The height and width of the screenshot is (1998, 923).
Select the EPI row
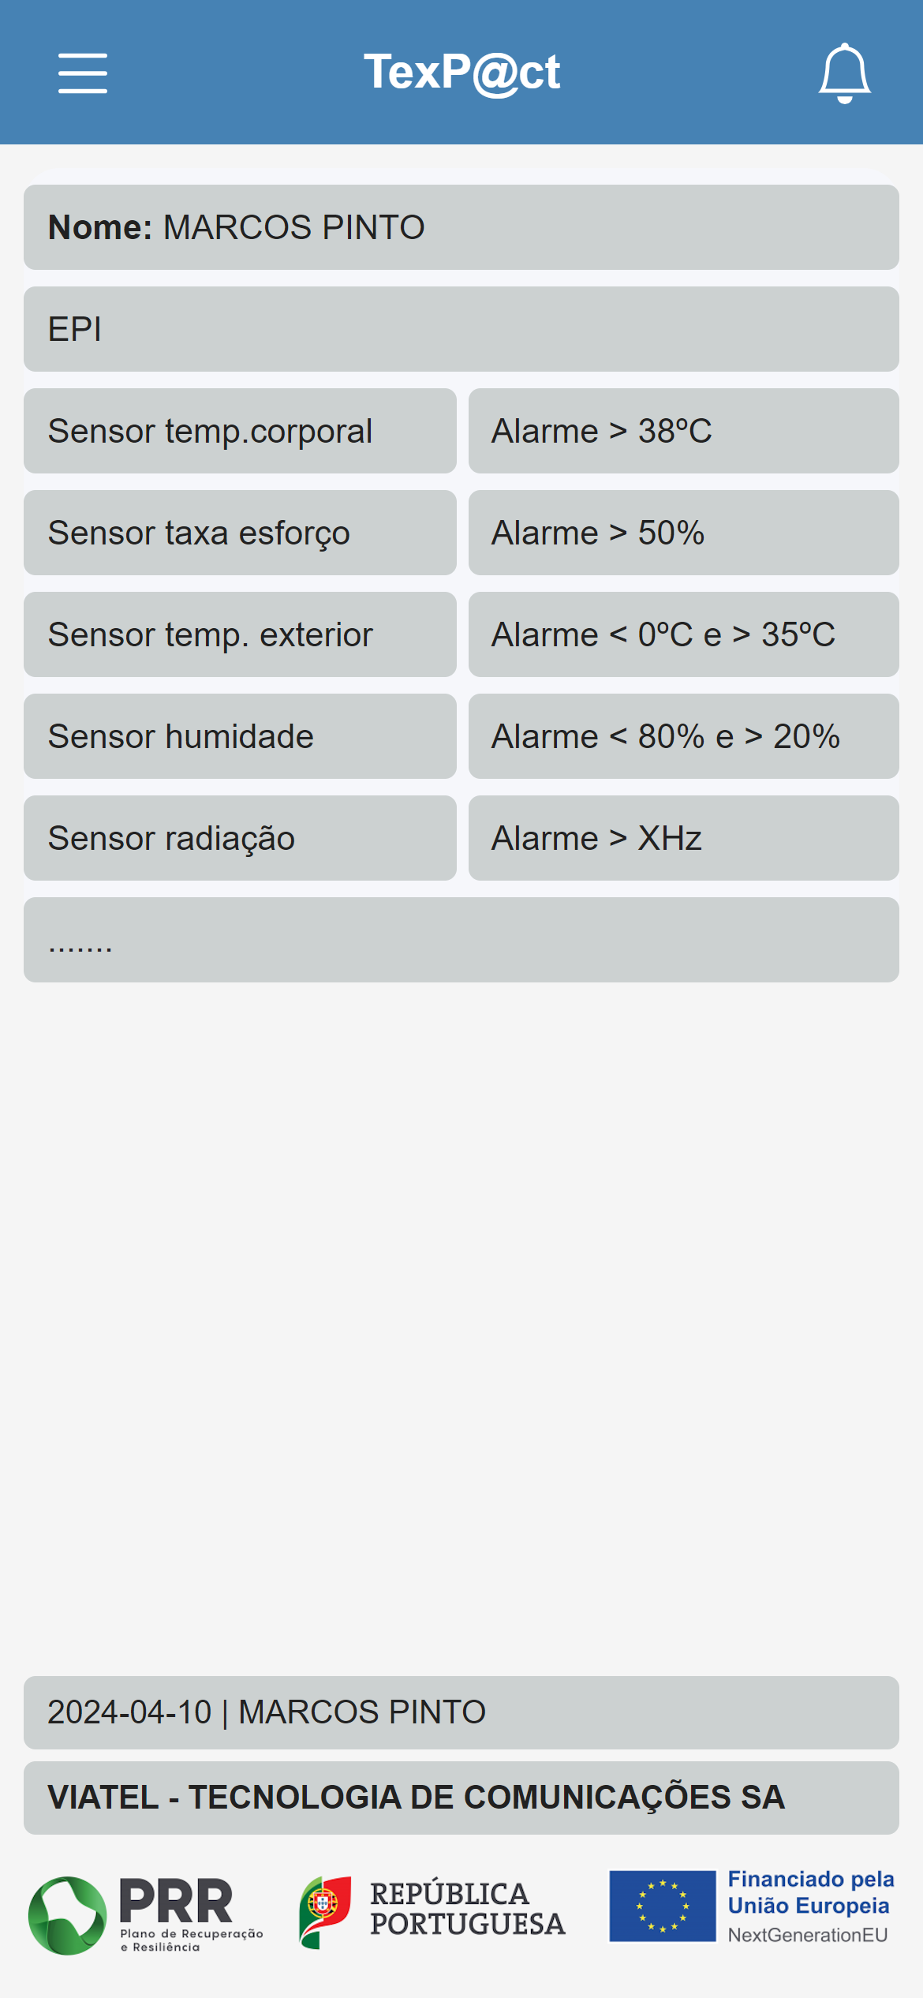click(461, 329)
